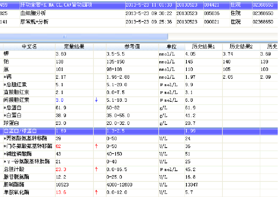Screen dimensions: 278x197
Task: Select the 直接胆红素 row name
Action: point(16,92)
